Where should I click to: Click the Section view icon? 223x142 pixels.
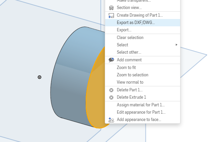[x=111, y=8]
